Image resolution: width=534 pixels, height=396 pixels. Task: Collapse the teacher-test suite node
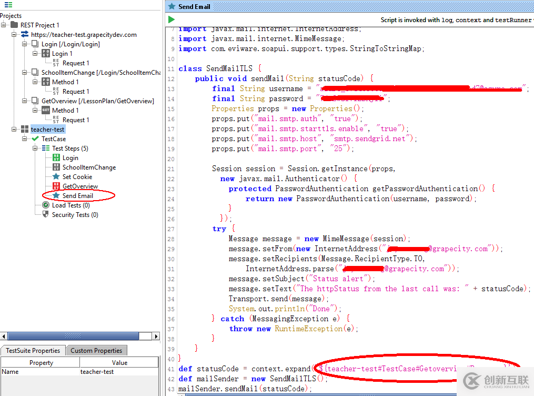tap(14, 130)
